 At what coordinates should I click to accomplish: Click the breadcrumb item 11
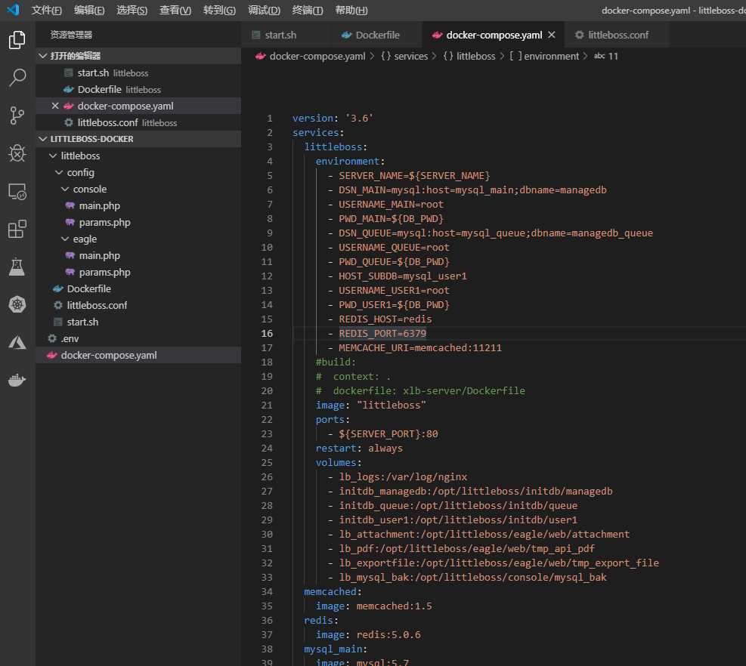pos(613,56)
